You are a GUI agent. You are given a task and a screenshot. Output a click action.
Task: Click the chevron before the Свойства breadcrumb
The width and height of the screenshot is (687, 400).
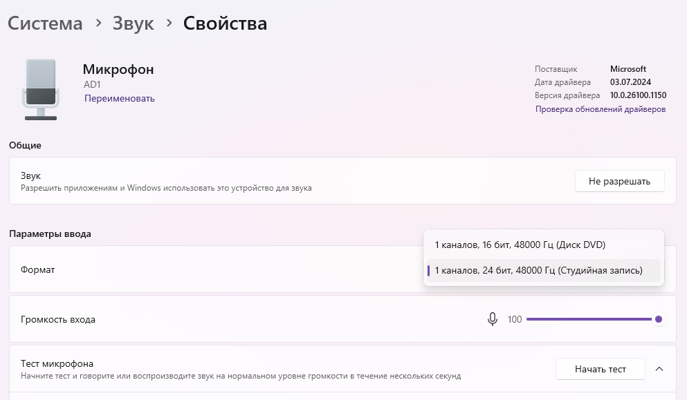pos(169,23)
